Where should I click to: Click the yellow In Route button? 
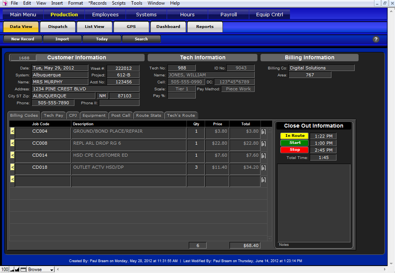pyautogui.click(x=295, y=136)
